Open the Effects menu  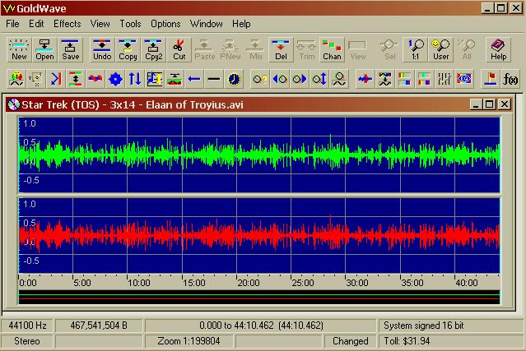(67, 24)
